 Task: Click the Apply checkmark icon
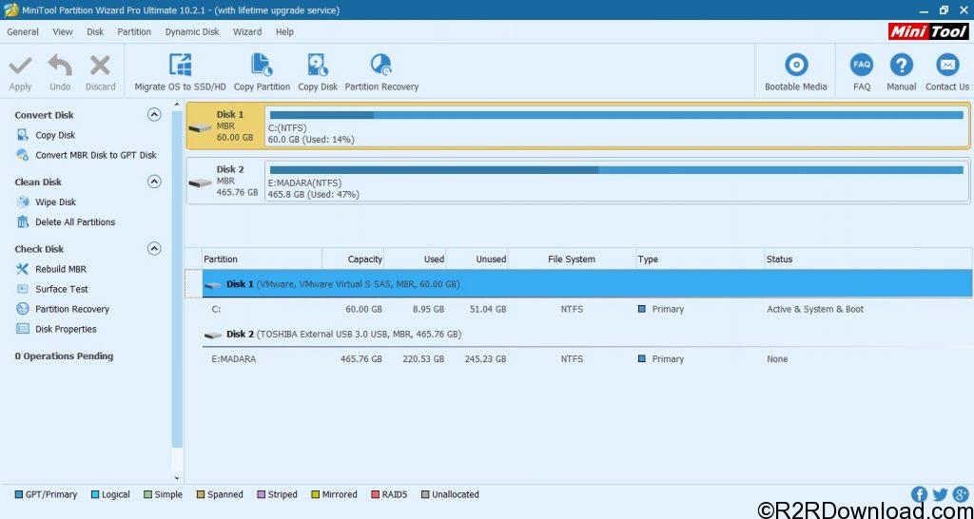tap(20, 65)
